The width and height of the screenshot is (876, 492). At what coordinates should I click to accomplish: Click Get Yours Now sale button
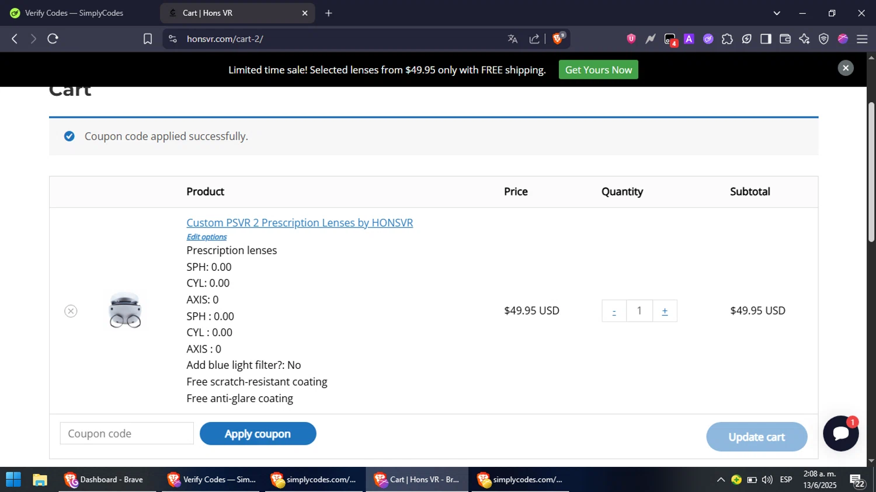[x=598, y=70]
